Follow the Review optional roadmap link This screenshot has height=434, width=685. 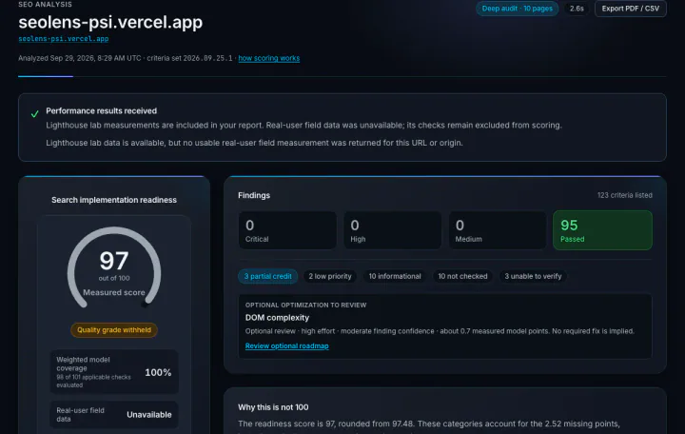click(x=286, y=345)
